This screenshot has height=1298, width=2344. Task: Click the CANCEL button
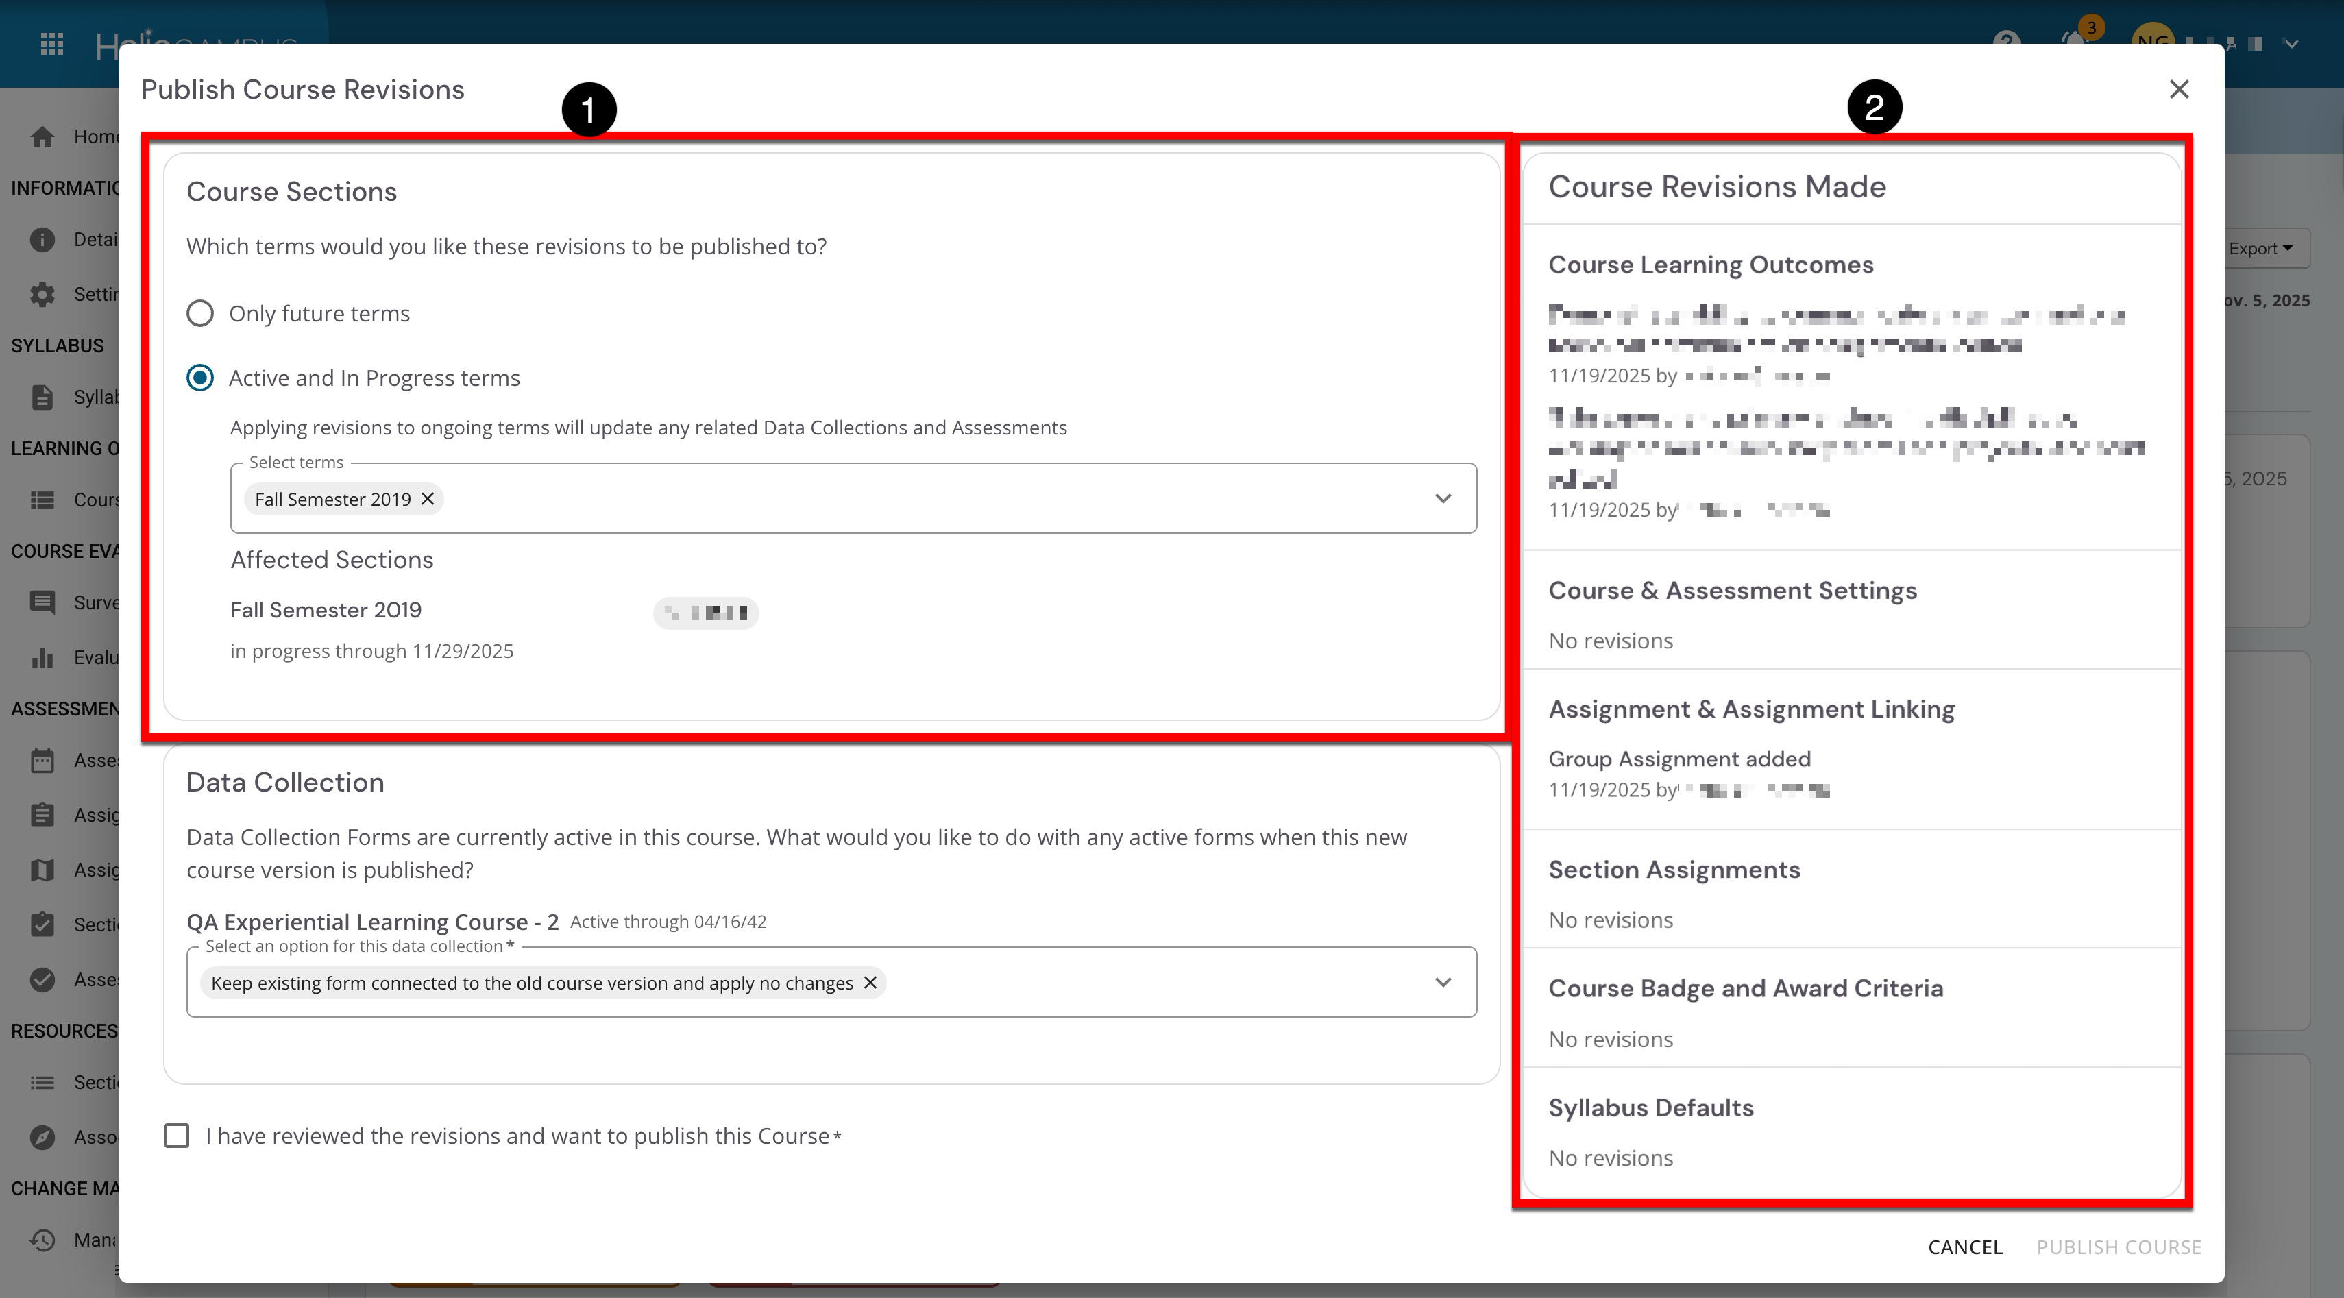pos(1964,1247)
